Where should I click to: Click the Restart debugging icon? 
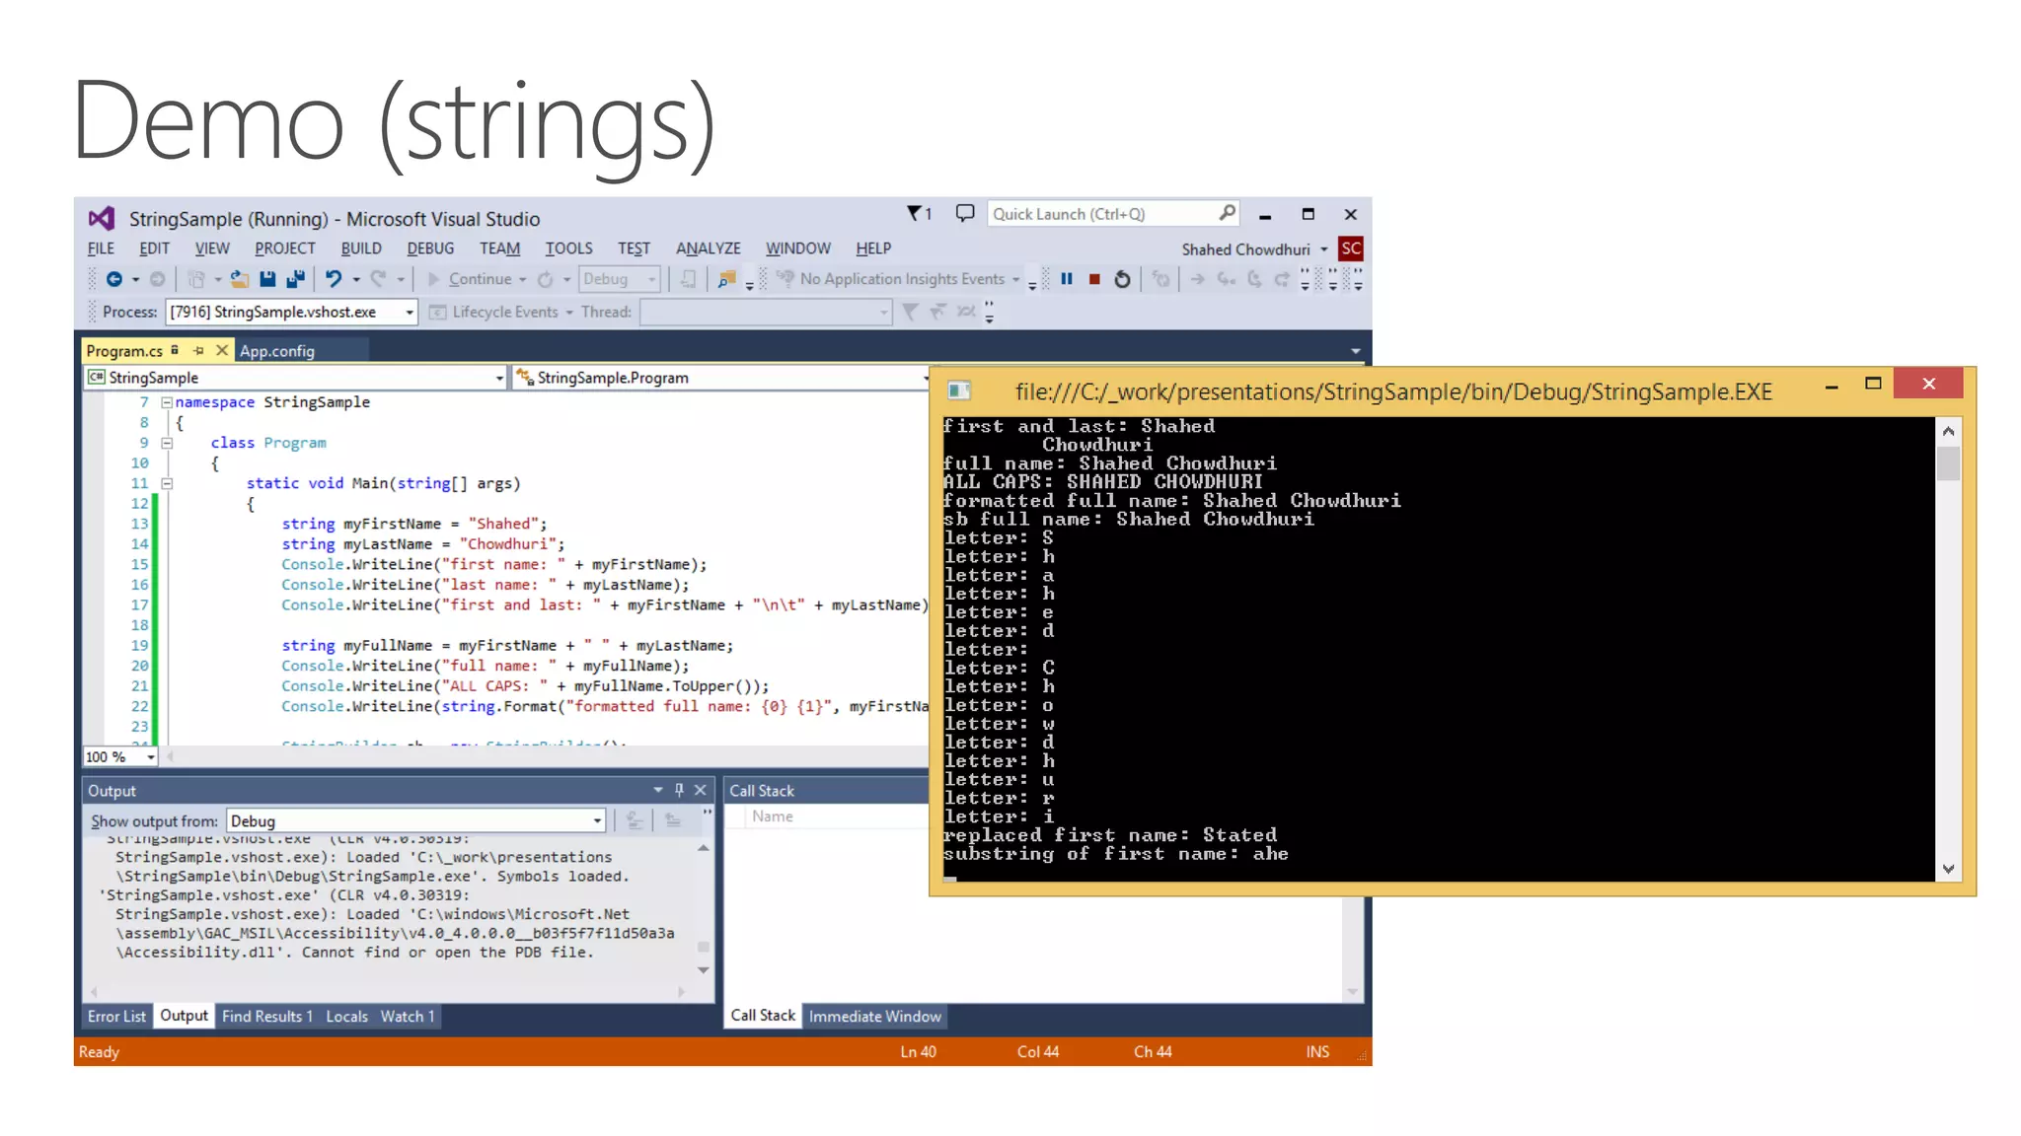(1122, 279)
